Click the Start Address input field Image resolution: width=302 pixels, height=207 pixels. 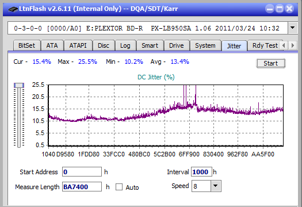tap(82, 172)
